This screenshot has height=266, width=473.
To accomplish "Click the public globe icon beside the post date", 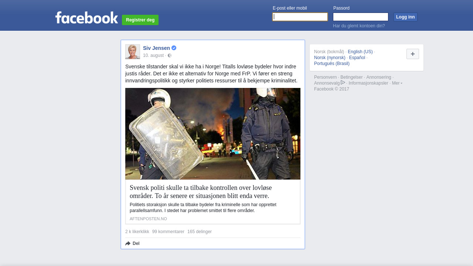I will [170, 55].
